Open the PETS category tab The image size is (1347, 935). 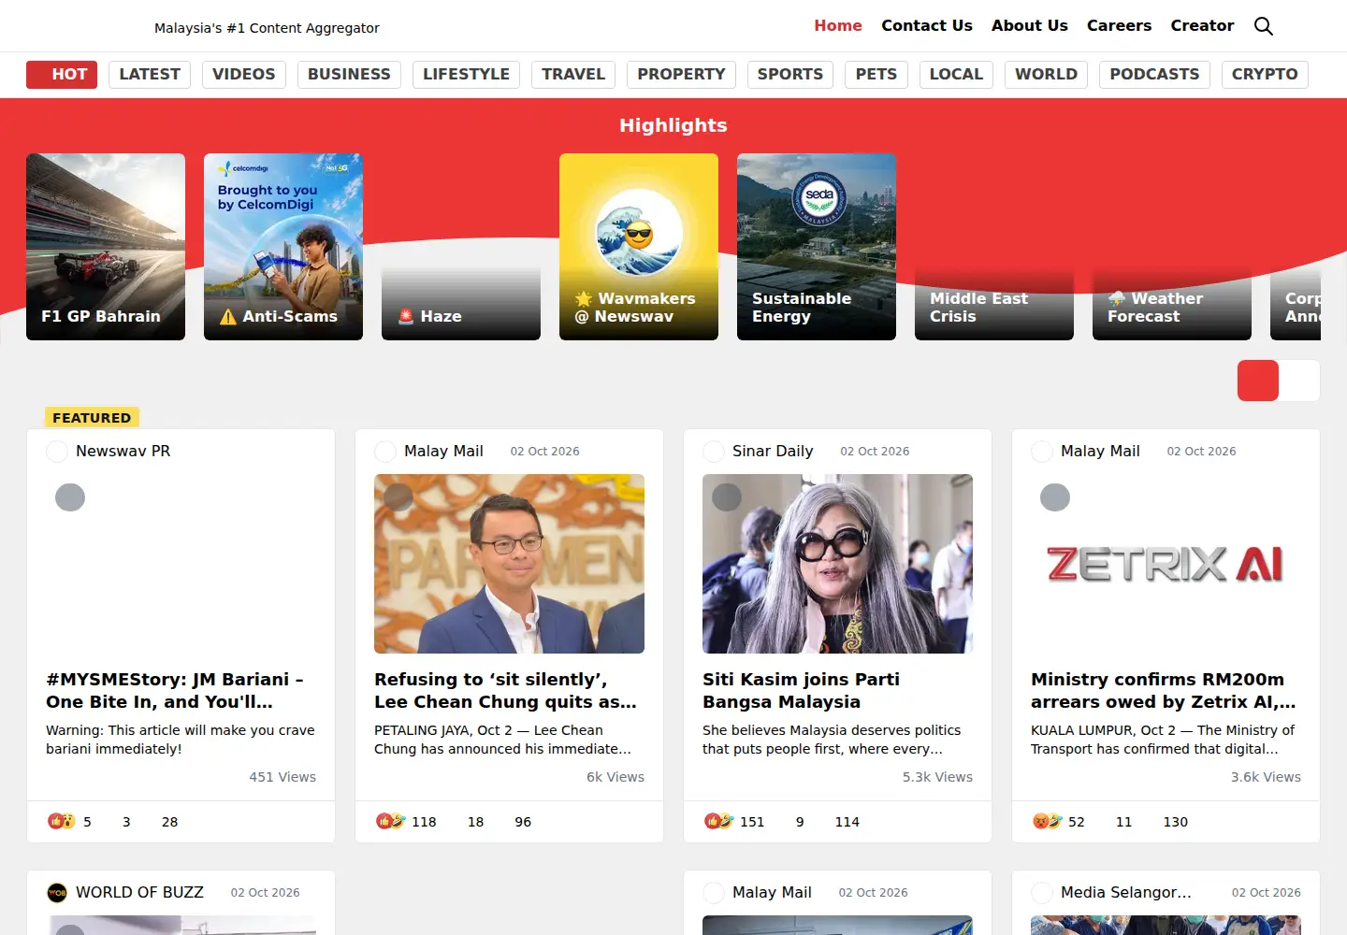[876, 75]
